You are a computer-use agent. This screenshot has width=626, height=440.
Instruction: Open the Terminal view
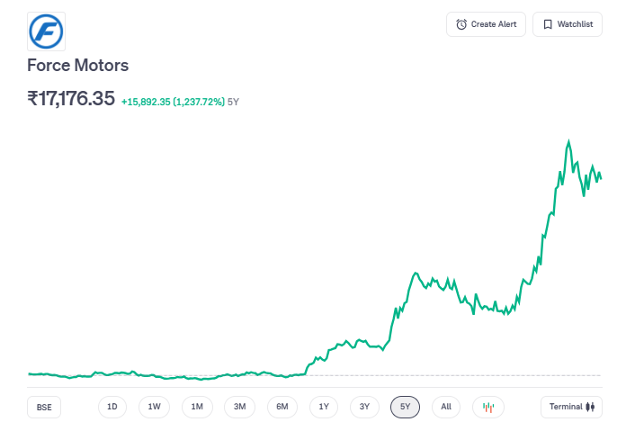(571, 407)
